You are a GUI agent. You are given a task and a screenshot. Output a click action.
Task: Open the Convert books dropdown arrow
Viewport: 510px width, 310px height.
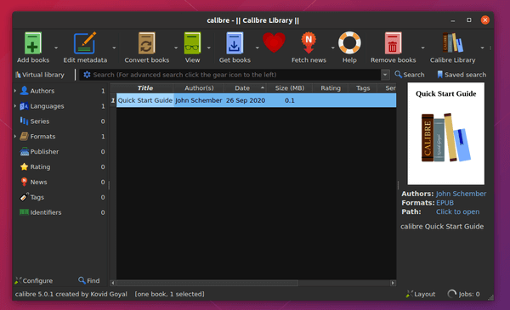(x=176, y=48)
